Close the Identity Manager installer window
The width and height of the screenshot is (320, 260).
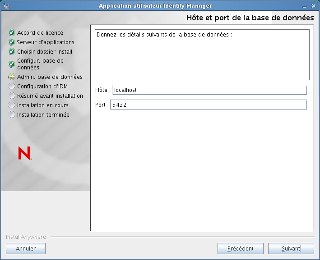(x=314, y=6)
